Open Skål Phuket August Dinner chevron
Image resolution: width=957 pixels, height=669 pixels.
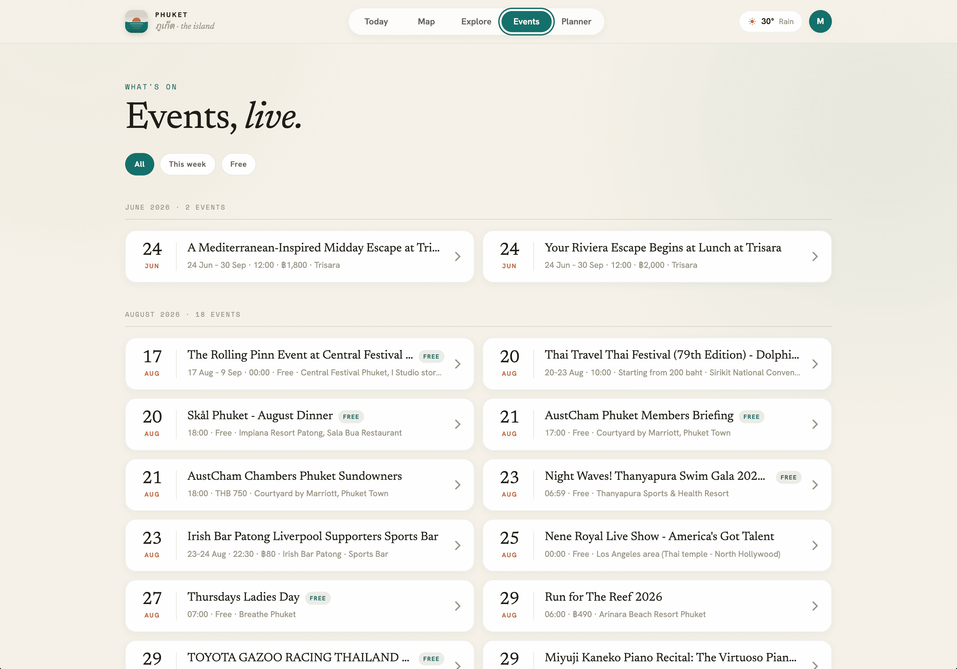coord(458,424)
